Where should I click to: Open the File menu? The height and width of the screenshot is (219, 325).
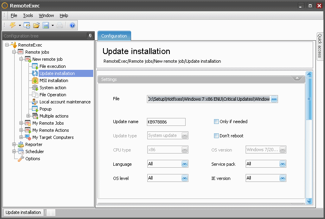pos(14,15)
